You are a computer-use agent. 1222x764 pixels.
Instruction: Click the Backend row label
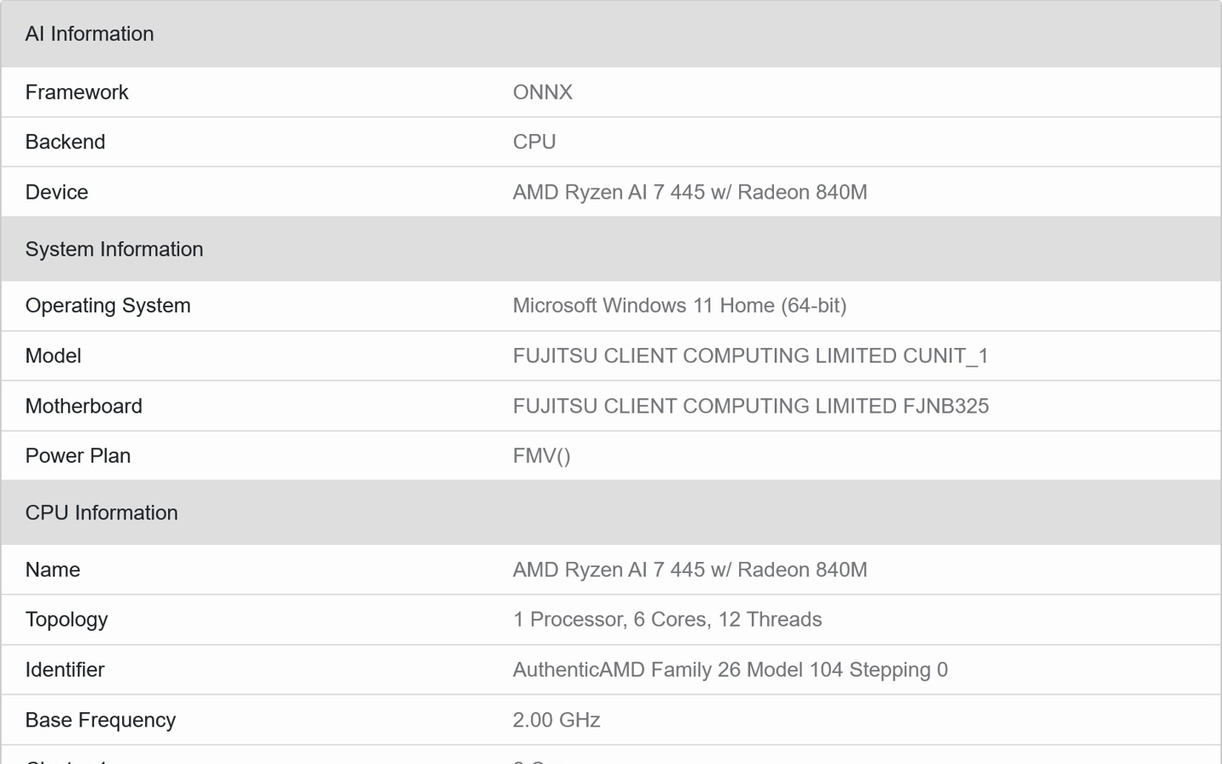pyautogui.click(x=65, y=142)
